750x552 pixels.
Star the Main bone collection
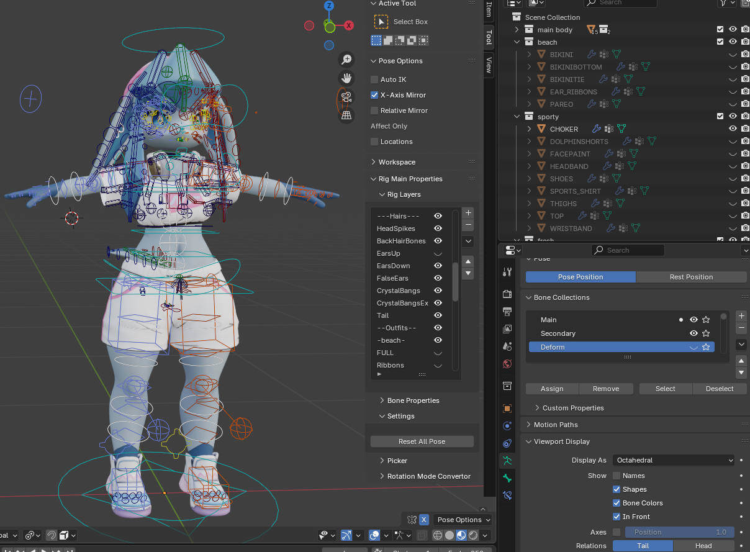[706, 320]
